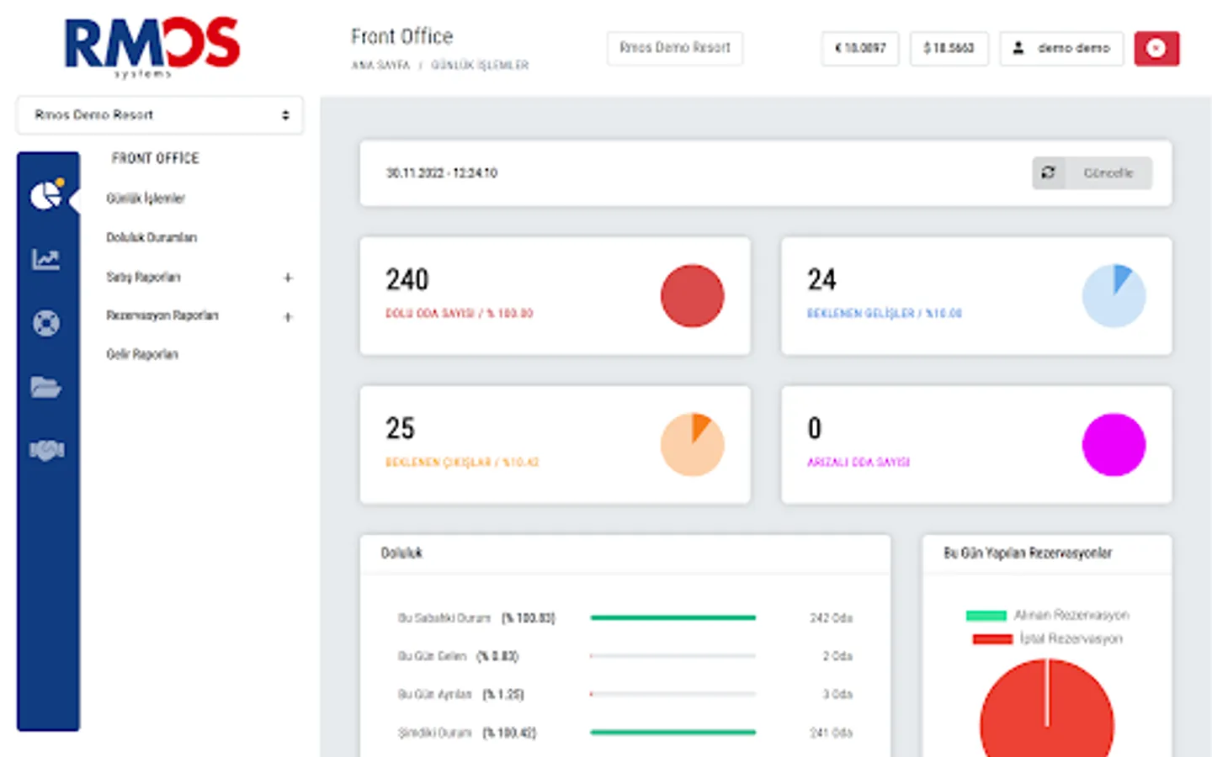Click the RMOS systems logo
This screenshot has width=1212, height=757.
point(151,47)
